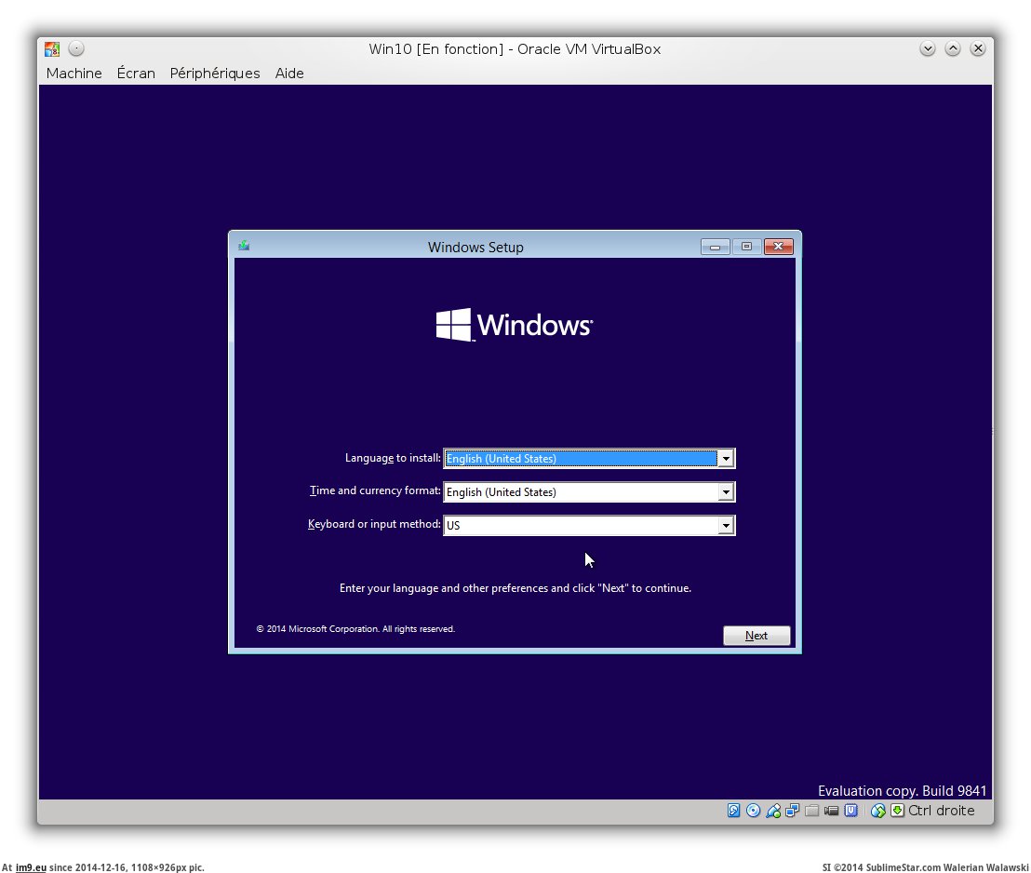Click the USB devices status icon
This screenshot has height=873, width=1031.
[773, 811]
